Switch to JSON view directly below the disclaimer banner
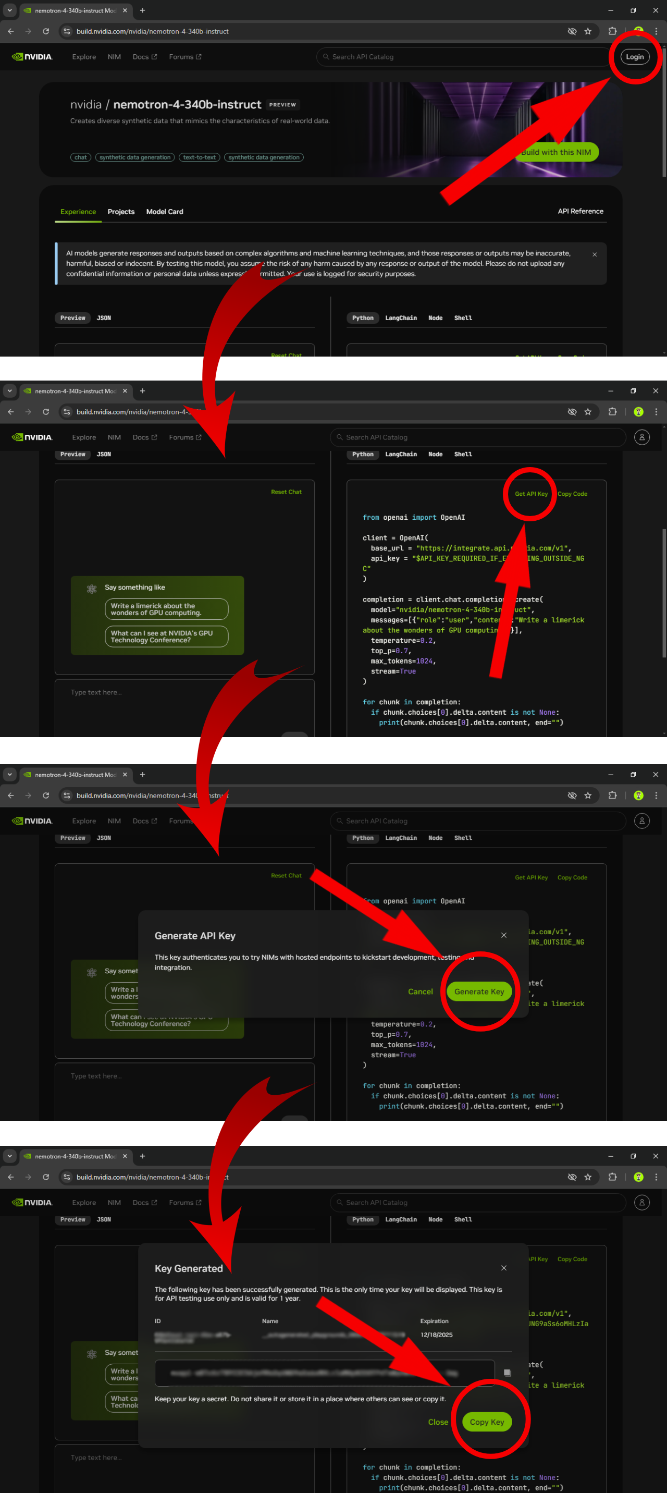667x1493 pixels. pyautogui.click(x=104, y=317)
